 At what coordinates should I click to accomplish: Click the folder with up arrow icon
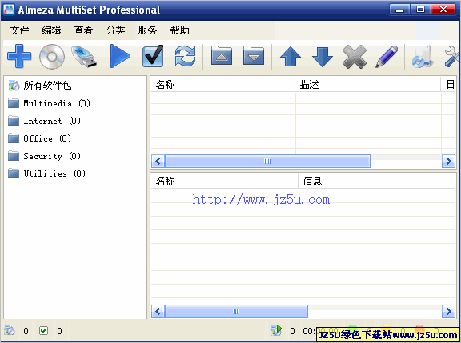click(222, 55)
